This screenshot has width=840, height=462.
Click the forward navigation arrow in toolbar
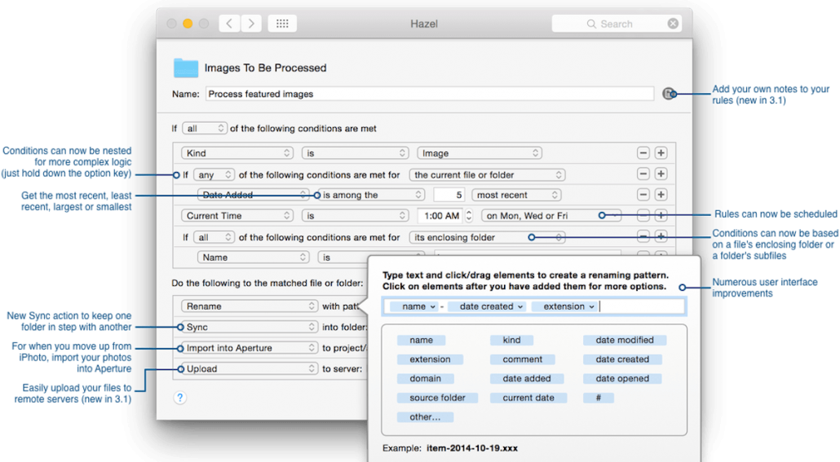(x=250, y=24)
